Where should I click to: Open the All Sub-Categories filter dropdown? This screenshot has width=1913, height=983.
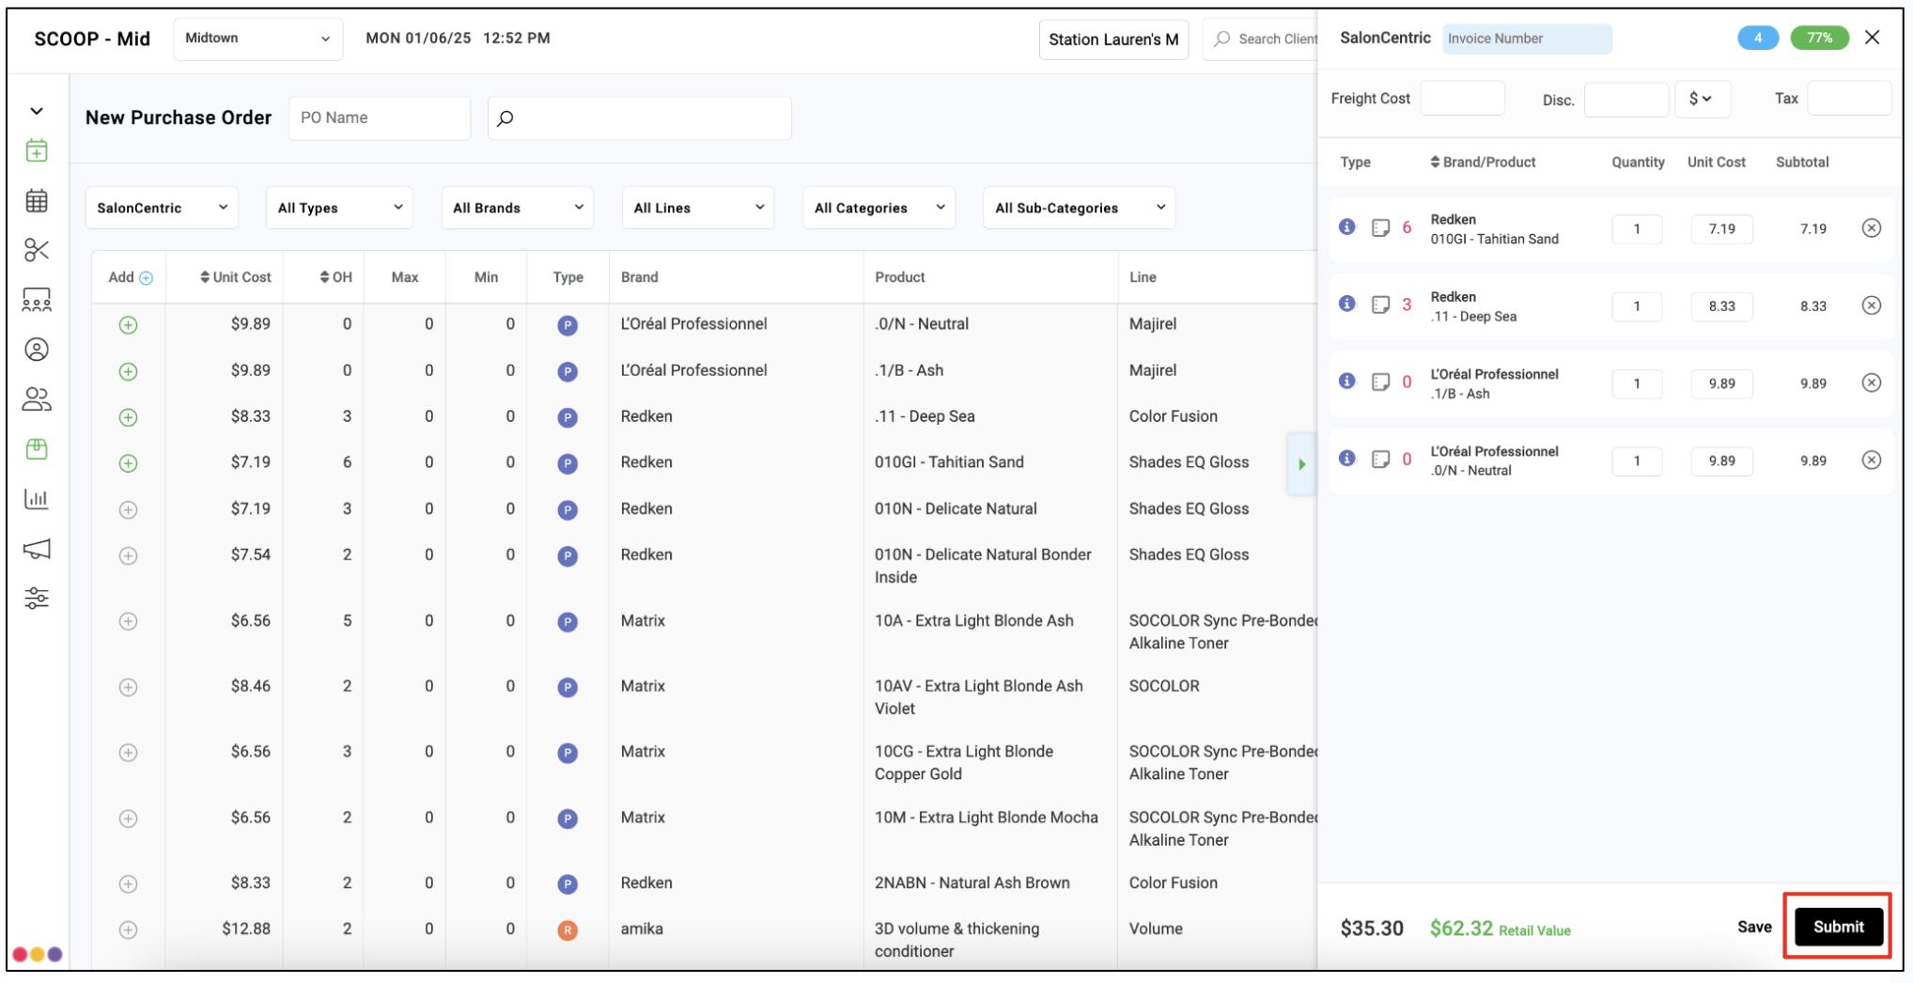(1079, 208)
